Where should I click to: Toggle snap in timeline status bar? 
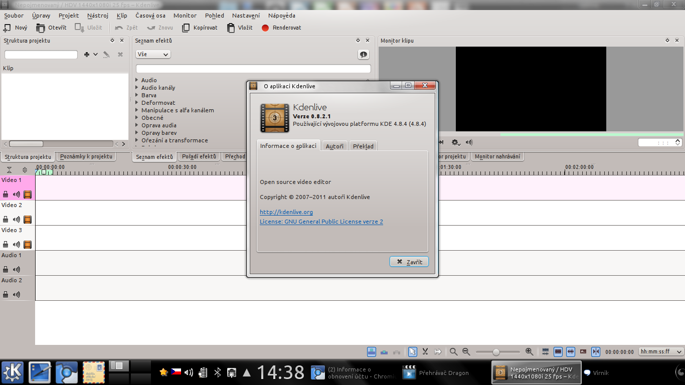click(596, 352)
